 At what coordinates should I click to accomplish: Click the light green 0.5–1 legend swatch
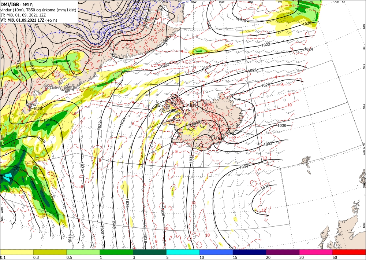[x=83, y=252]
